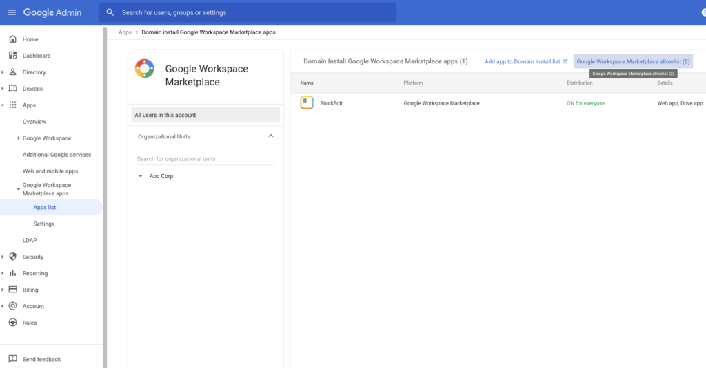This screenshot has height=368, width=706.
Task: Open LDAP in the sidebar
Action: (x=30, y=240)
